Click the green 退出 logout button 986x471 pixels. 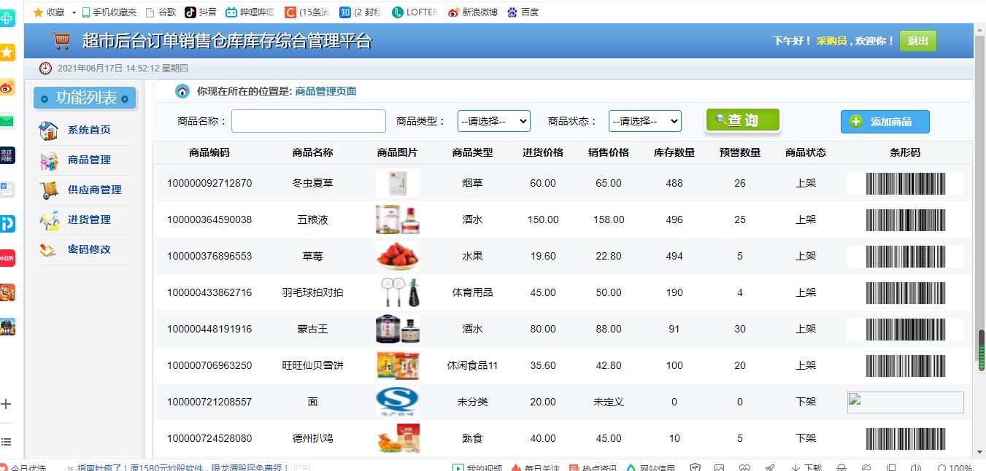pyautogui.click(x=918, y=41)
